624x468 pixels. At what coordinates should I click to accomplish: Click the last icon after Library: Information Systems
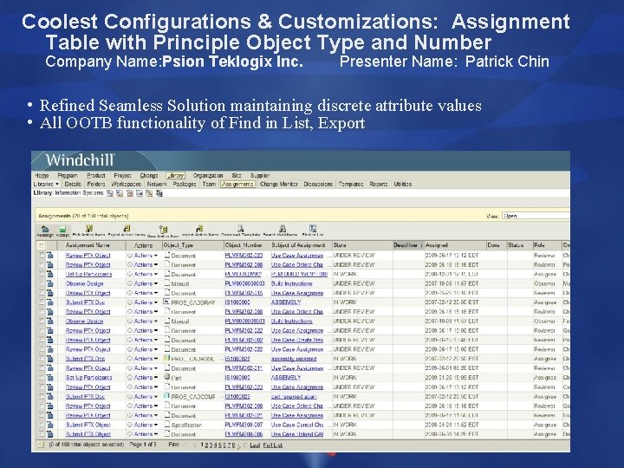pyautogui.click(x=159, y=193)
